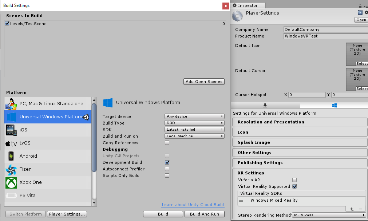This screenshot has height=221, width=368.
Task: Add a Virtual Reality SDK with plus icon
Action: [351, 209]
